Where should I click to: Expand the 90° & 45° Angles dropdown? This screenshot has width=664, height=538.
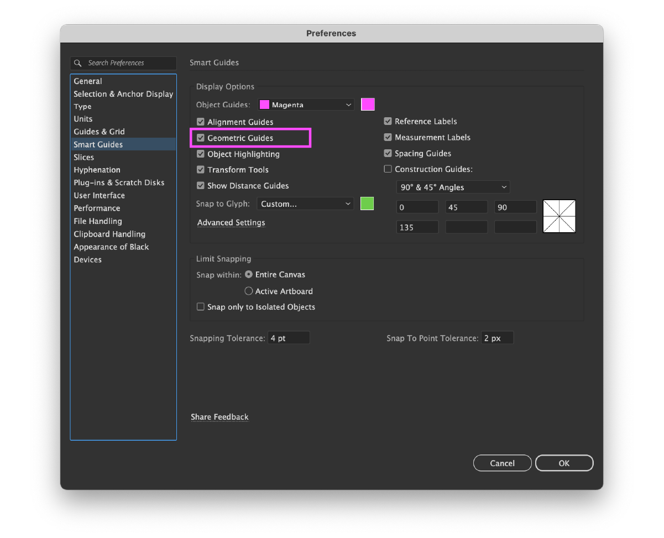click(x=453, y=187)
